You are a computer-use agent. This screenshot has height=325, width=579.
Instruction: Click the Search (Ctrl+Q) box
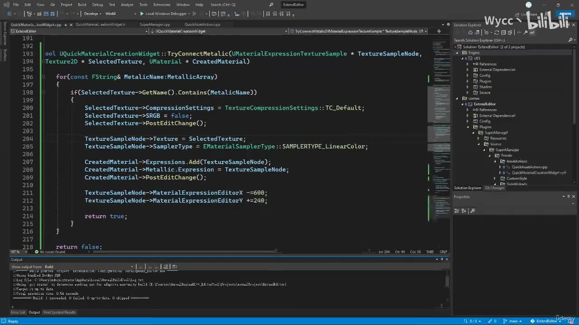(242, 5)
